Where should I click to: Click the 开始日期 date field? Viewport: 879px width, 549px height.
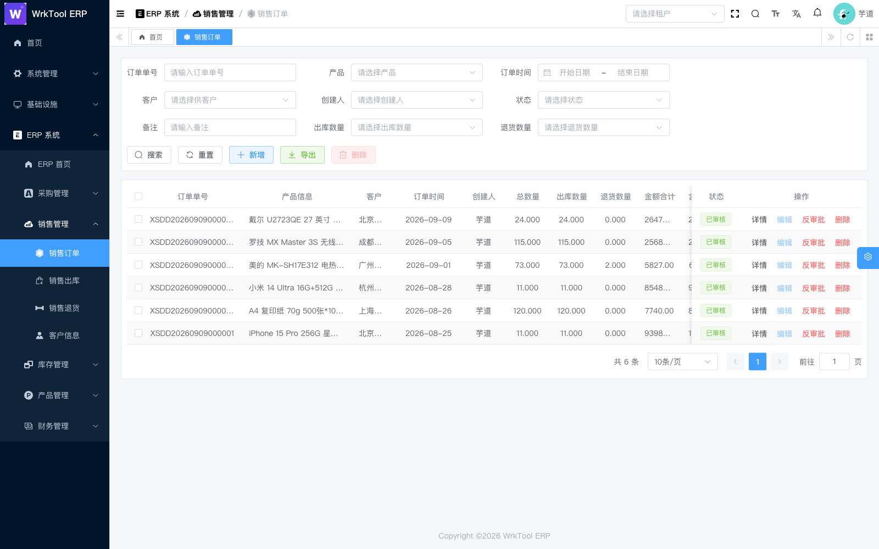575,72
